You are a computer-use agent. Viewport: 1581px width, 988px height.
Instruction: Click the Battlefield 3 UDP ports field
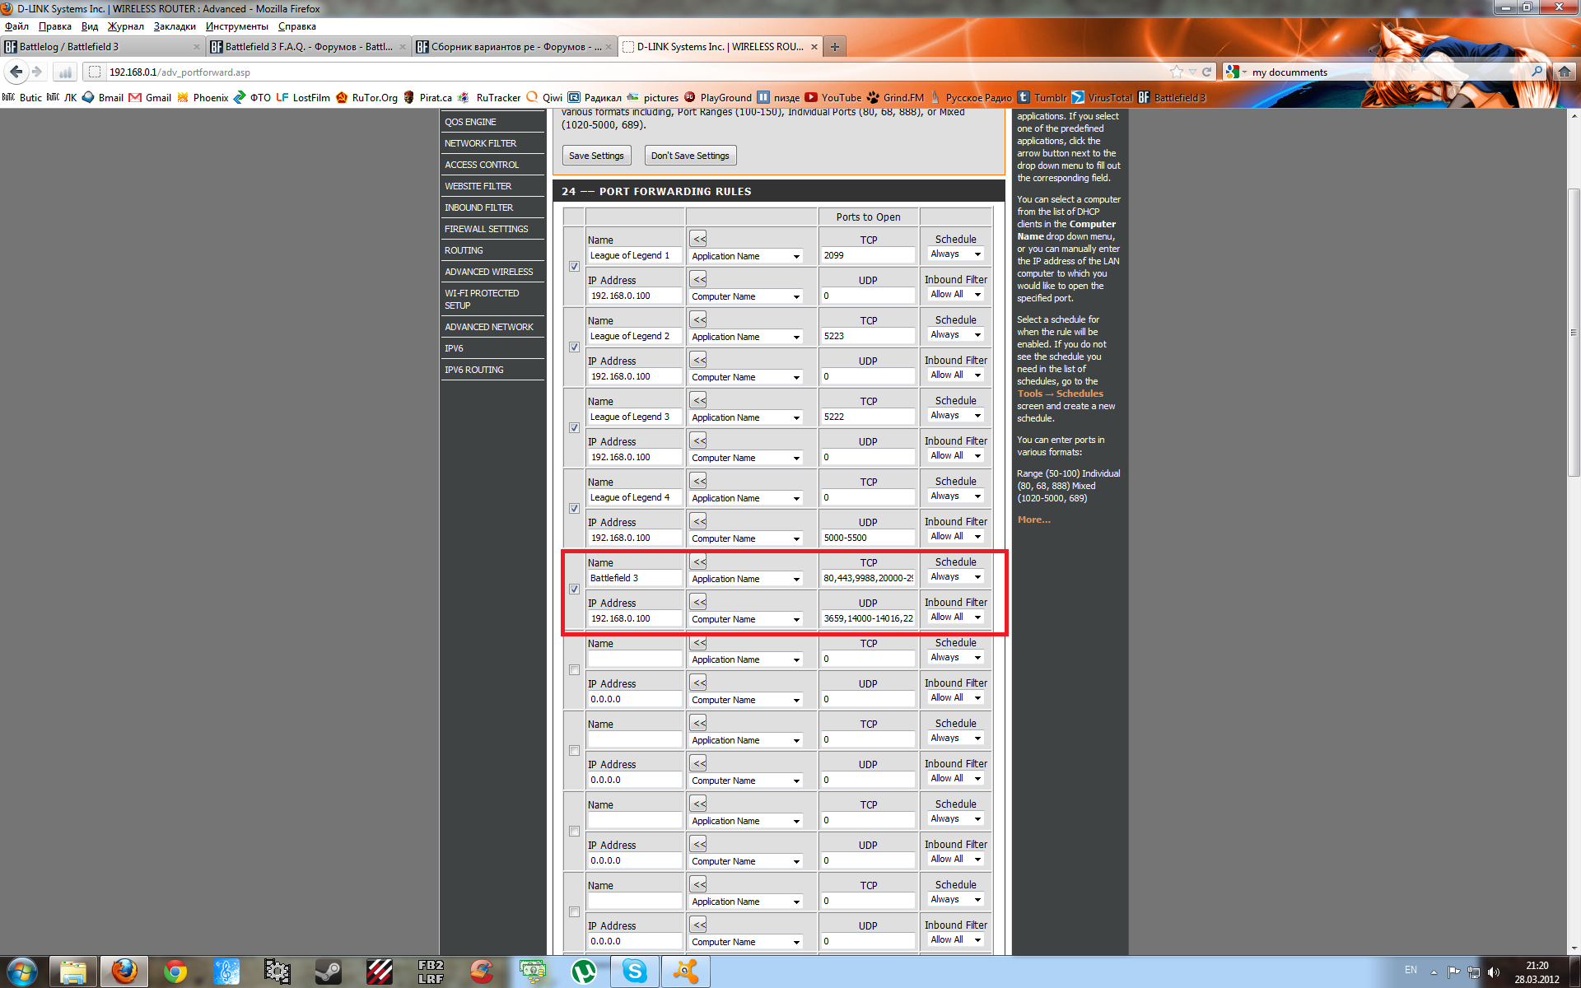[x=868, y=618]
